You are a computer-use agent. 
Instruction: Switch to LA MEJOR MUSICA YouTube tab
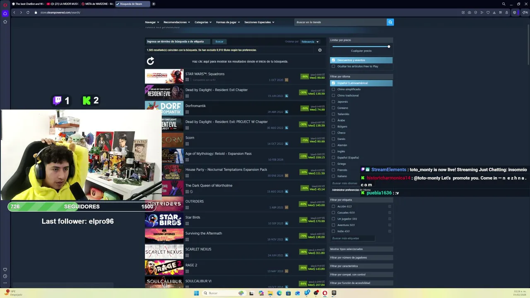tap(63, 4)
